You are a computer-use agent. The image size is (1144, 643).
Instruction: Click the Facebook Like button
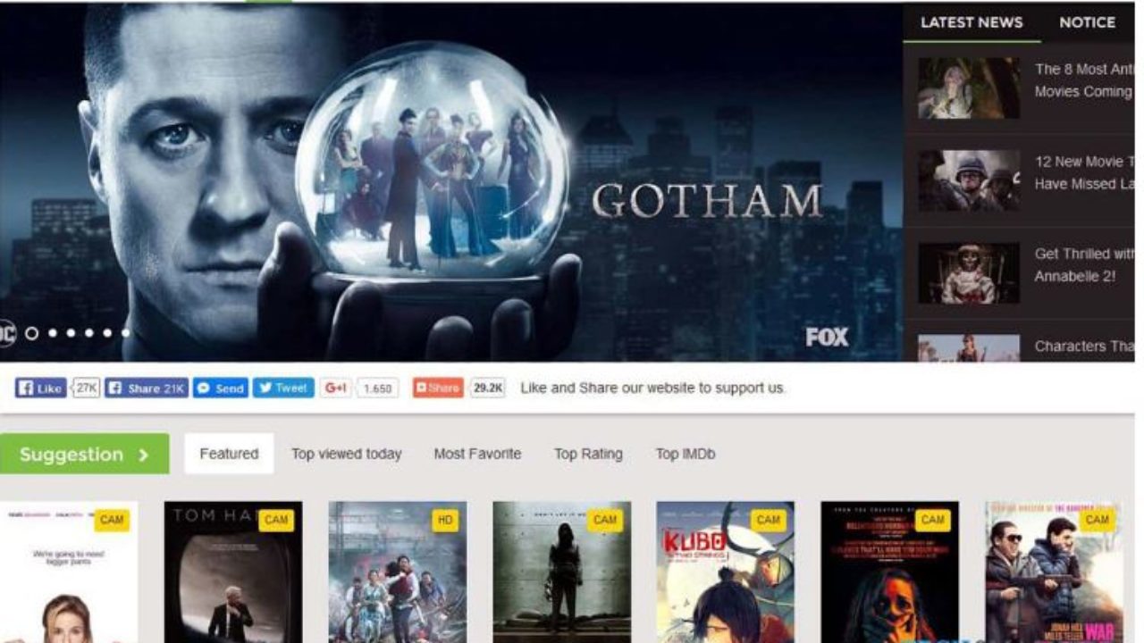(41, 388)
